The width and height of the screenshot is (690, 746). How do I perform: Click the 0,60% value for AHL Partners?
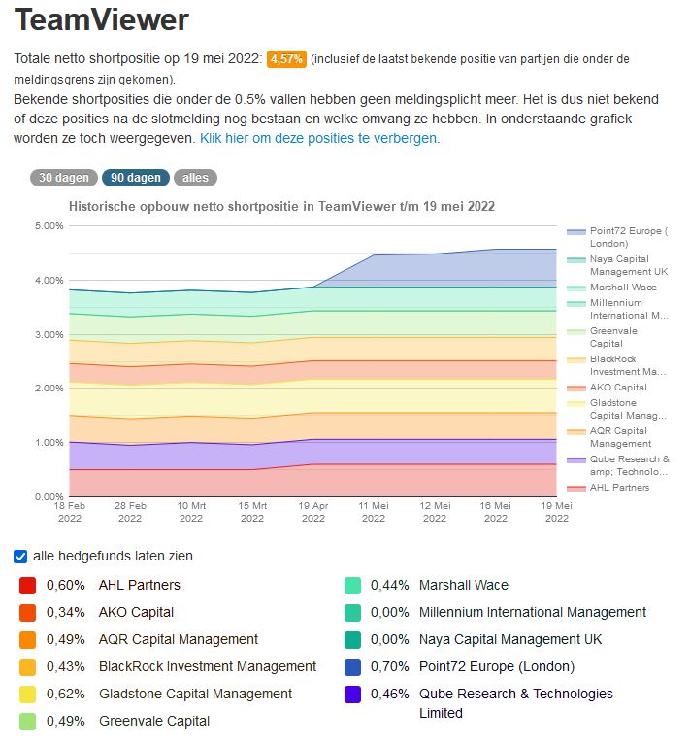click(x=66, y=585)
